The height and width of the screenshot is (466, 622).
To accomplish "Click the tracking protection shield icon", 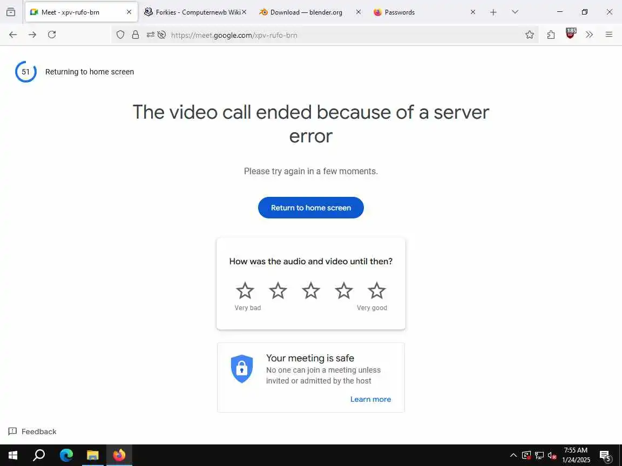I will 120,35.
